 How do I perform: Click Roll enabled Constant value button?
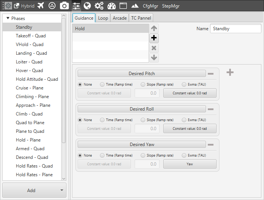190,129
